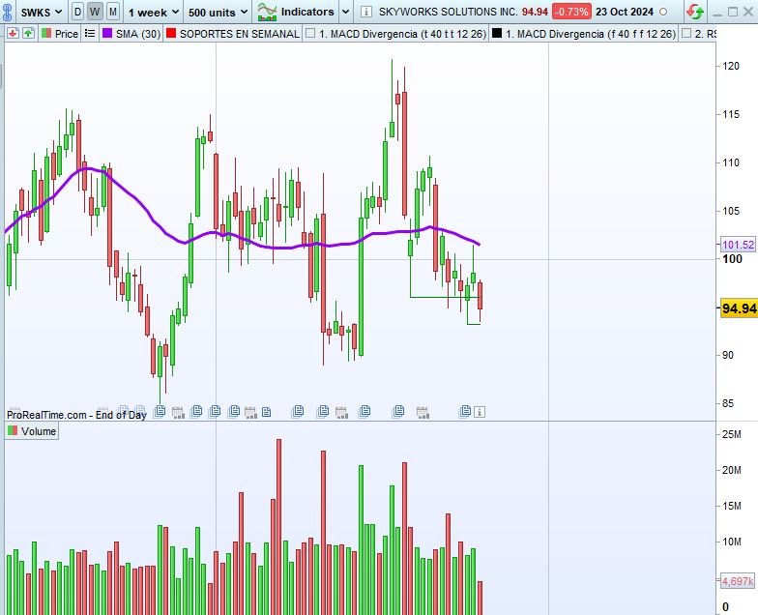Open the 500 units history dropdown
Viewport: 758px width, 615px height.
coord(219,12)
